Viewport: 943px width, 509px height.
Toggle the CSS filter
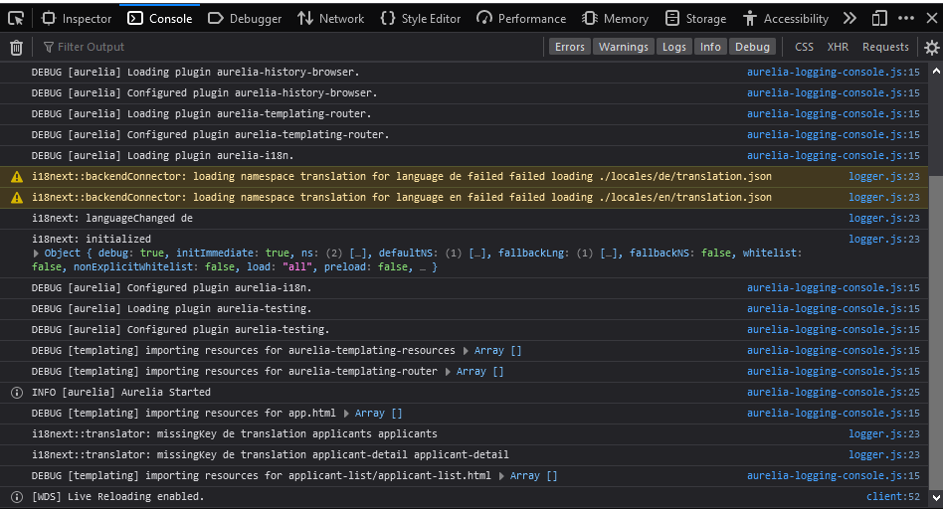coord(804,47)
